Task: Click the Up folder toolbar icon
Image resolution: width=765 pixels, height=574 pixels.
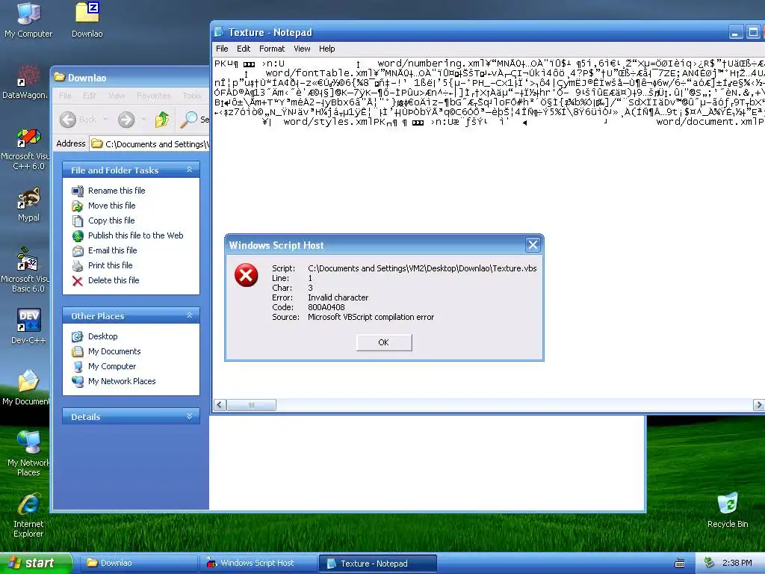Action: click(162, 120)
